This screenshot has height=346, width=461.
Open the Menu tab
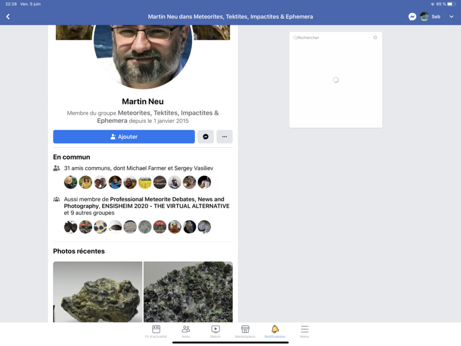click(x=304, y=332)
